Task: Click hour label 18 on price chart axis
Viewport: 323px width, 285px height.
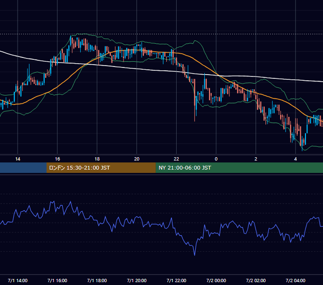Action: tap(97, 159)
